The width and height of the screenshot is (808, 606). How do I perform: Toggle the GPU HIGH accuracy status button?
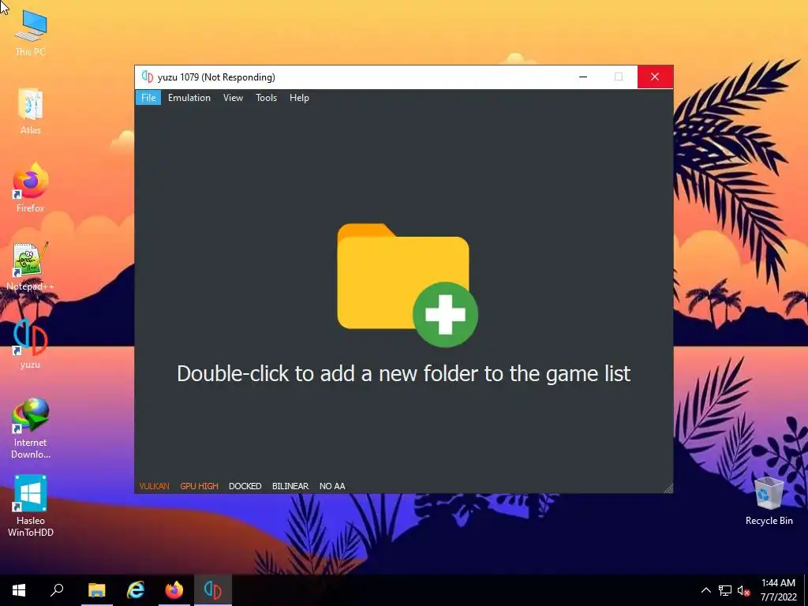click(200, 486)
